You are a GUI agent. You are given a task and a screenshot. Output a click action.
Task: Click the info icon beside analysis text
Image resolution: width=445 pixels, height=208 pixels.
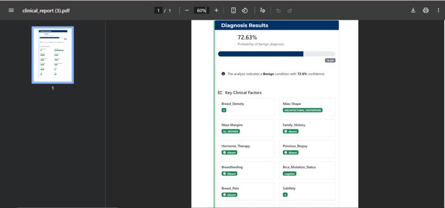(223, 74)
